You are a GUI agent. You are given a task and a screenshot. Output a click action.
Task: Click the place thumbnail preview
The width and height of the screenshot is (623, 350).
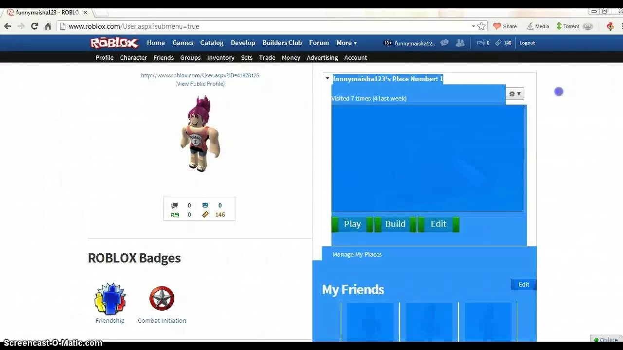click(428, 158)
